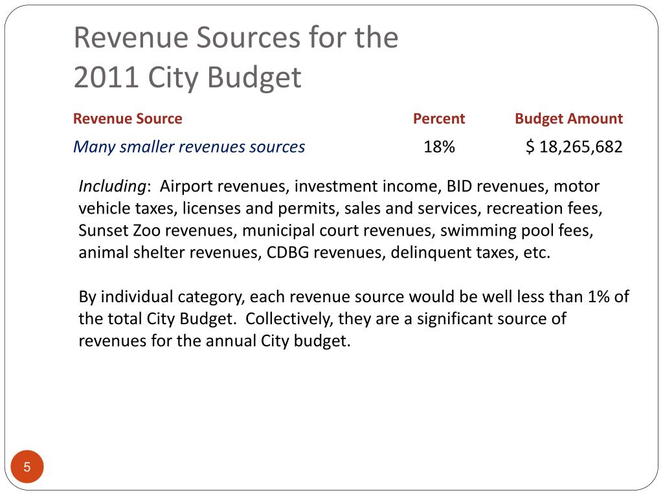663x497 pixels.
Task: Click the line starting 'the total City Budget'
Action: (x=322, y=318)
